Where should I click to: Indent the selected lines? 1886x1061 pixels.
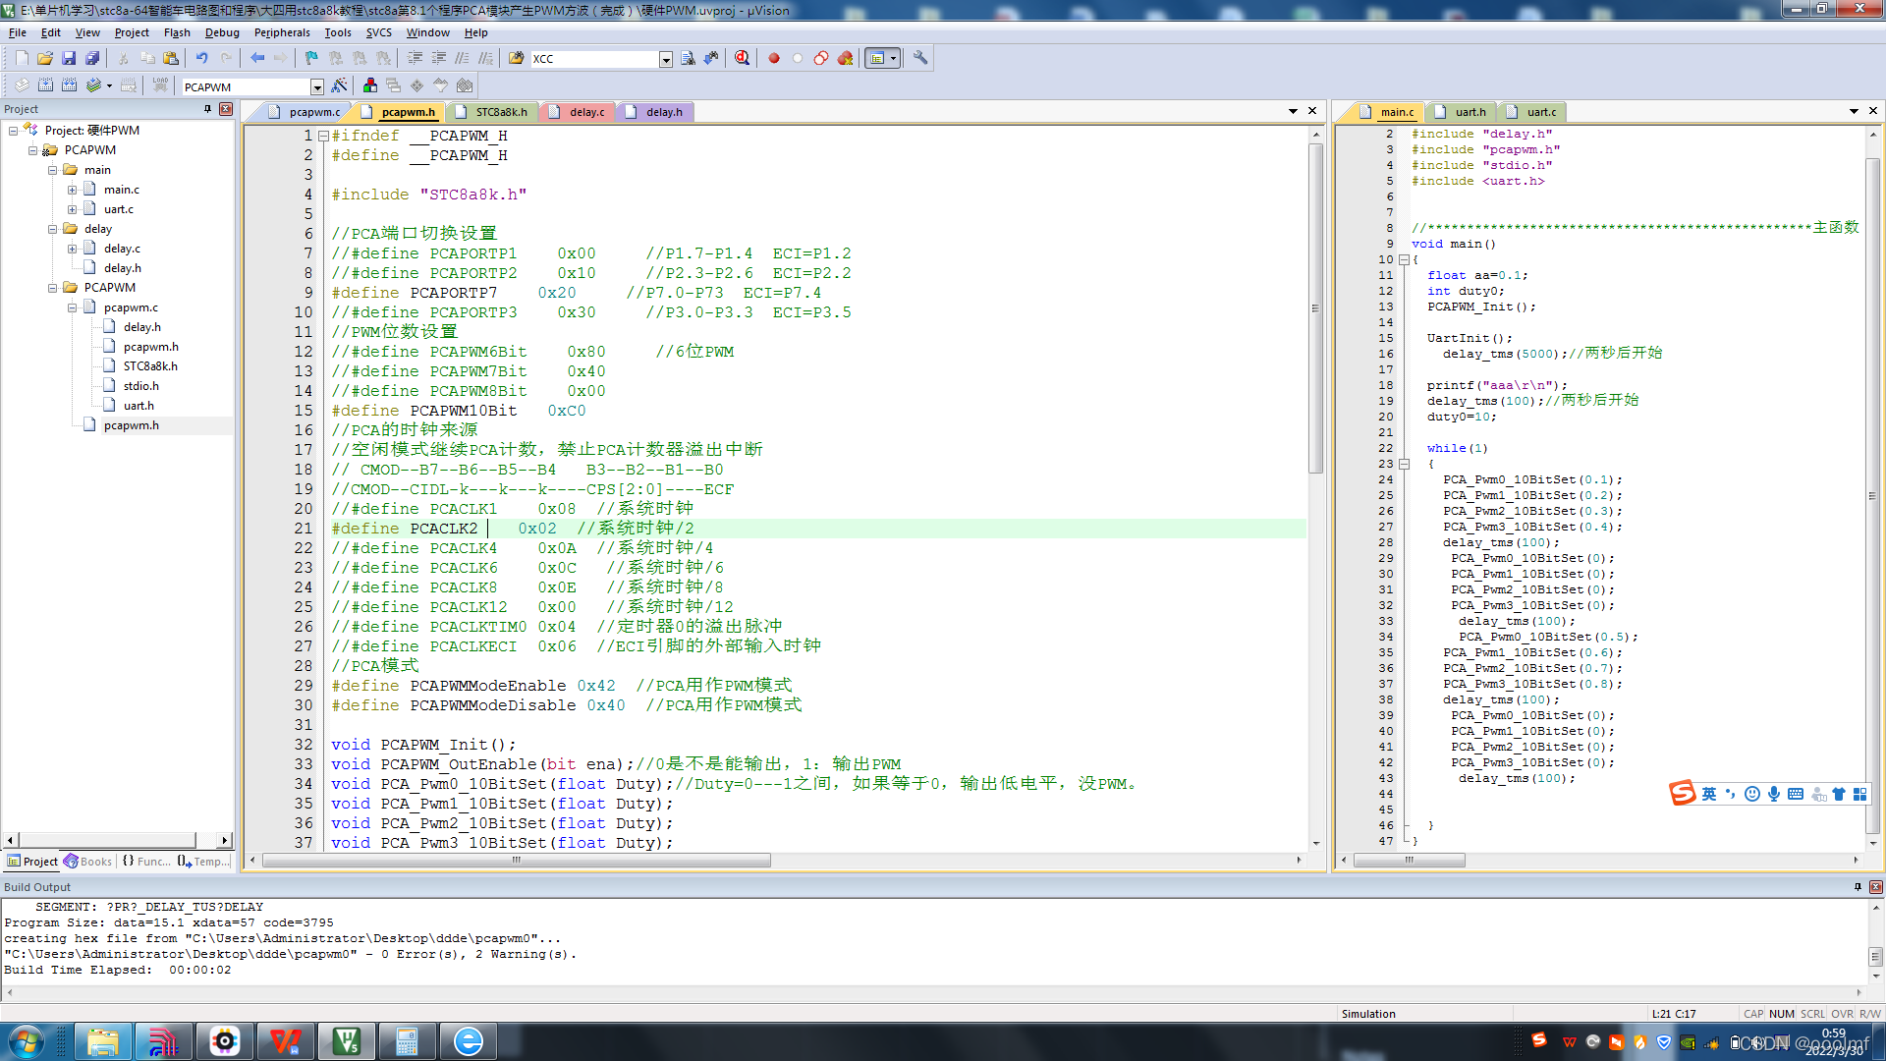(x=415, y=58)
